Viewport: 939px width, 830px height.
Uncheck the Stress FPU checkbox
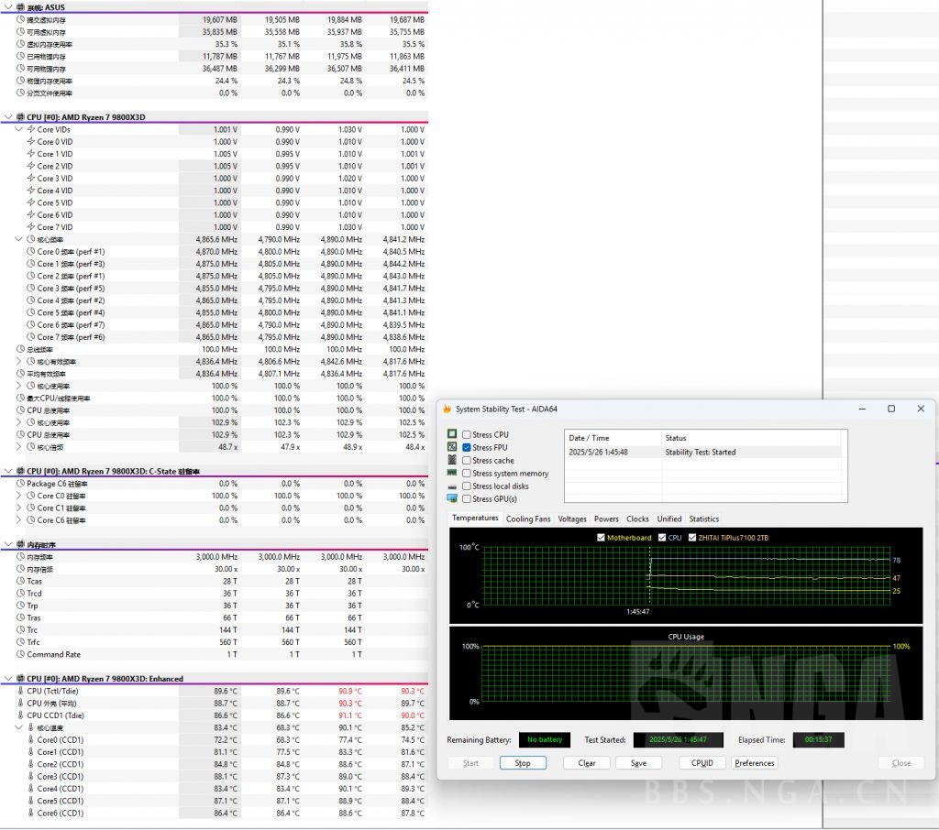pos(467,448)
